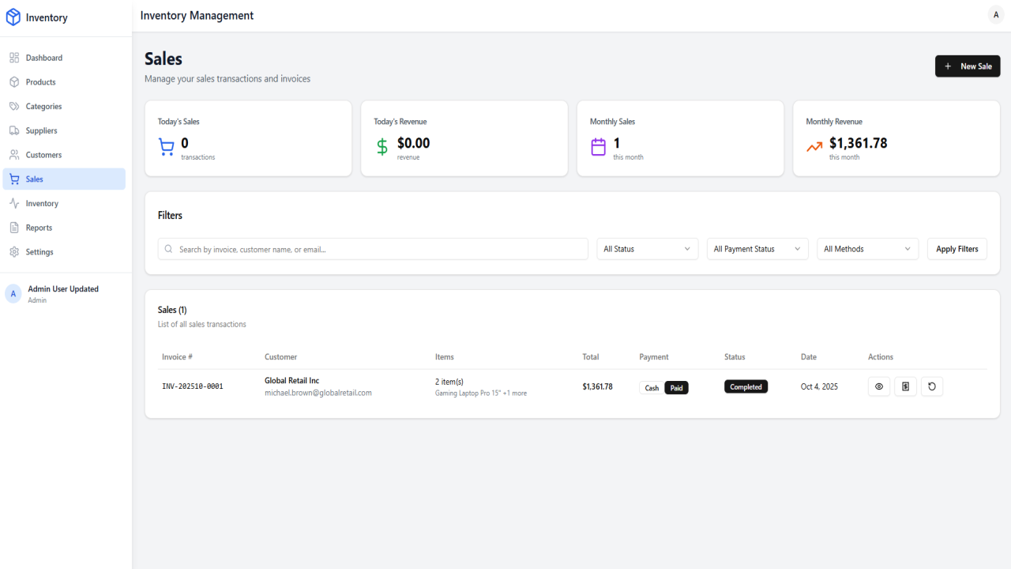Click the Sales (1) list heading
The width and height of the screenshot is (1011, 569).
click(x=172, y=310)
